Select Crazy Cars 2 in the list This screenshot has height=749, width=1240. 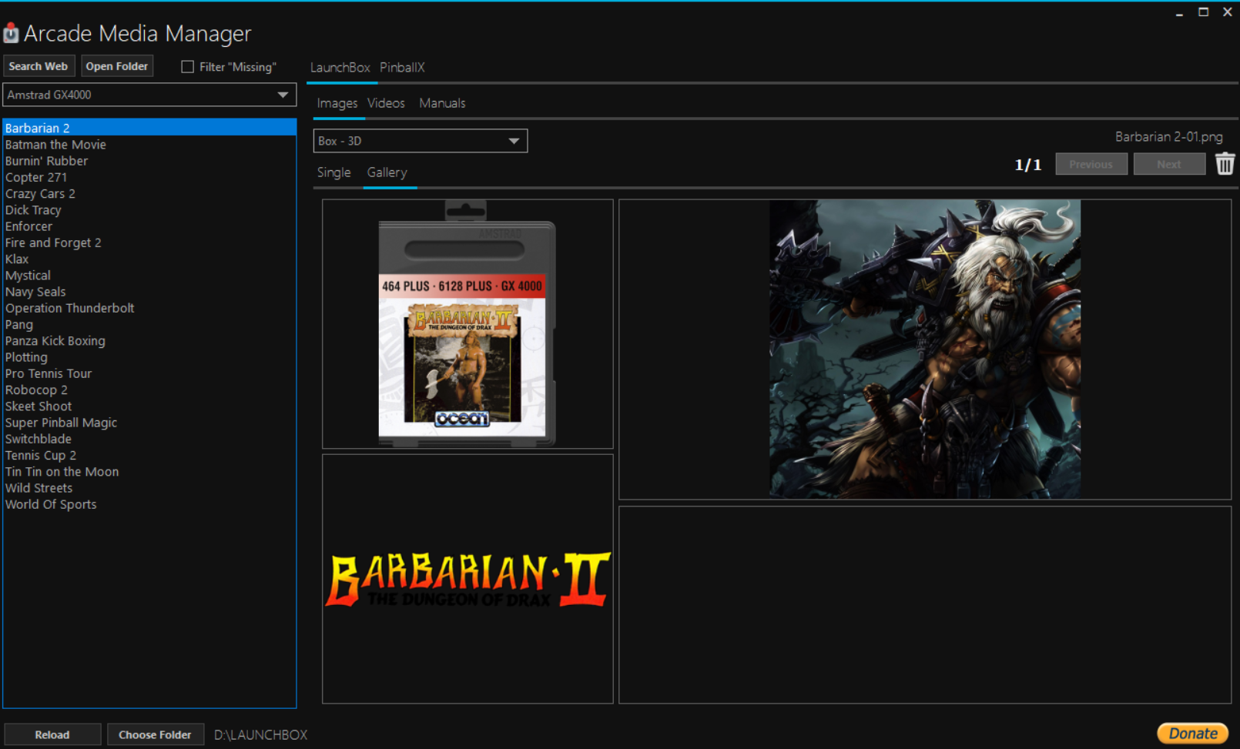click(149, 194)
